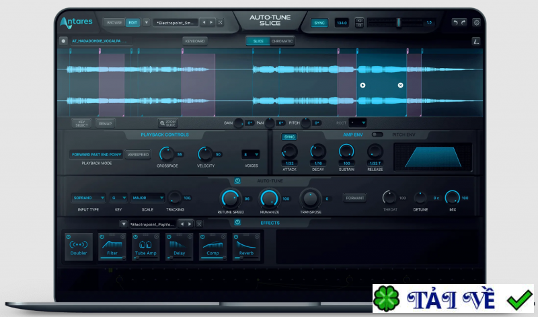Screen dimensions: 538x317
Task: Toggle Delay effect power
Action: click(169, 237)
